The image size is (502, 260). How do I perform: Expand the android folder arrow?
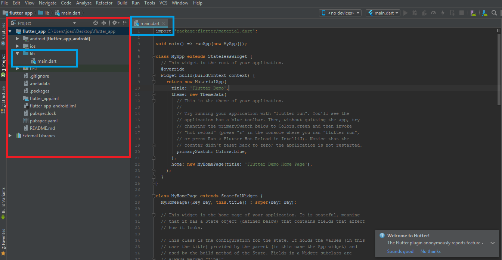coord(18,39)
